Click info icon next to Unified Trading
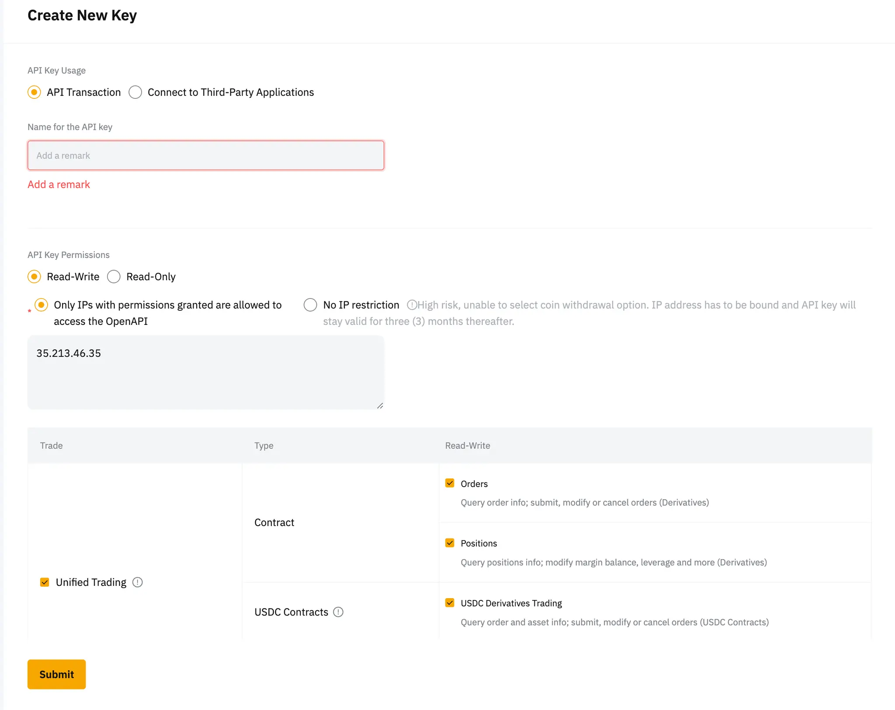Viewport: 895px width, 710px height. [x=137, y=582]
